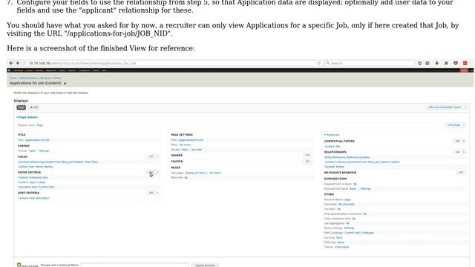The height and width of the screenshot is (267, 475).
Task: Click Add in the Filter Criteria section
Action: tap(151, 172)
